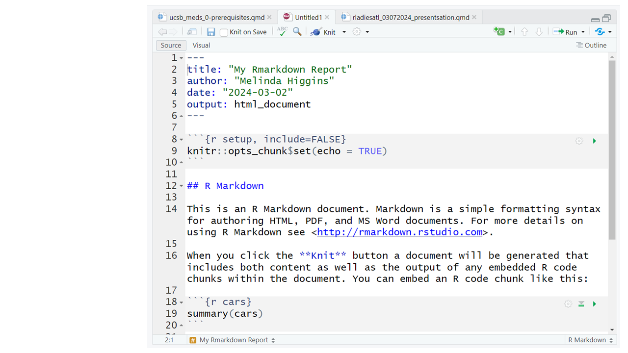Run the setup chunk with the green play icon
Screen dimensions: 628x353
coord(594,141)
